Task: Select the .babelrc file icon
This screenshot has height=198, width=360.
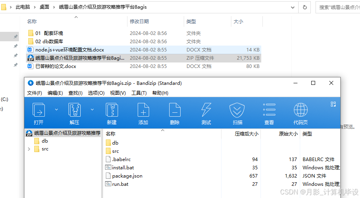Action: (x=108, y=159)
